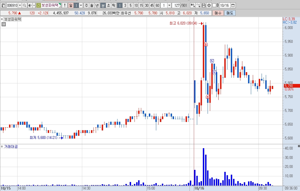Click the 매수 buy button
The image size is (300, 191).
coord(218,13)
